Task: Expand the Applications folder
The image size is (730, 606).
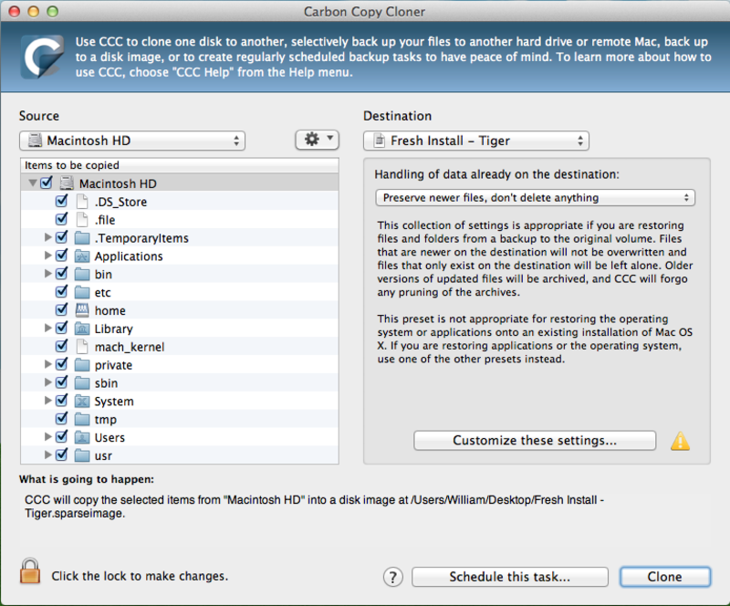Action: [47, 256]
